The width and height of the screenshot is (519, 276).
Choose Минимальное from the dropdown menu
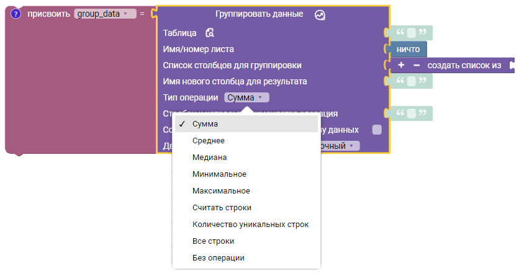tap(246, 174)
